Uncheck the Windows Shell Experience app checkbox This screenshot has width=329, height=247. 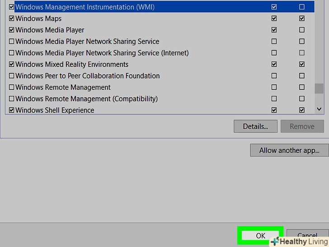[12, 110]
